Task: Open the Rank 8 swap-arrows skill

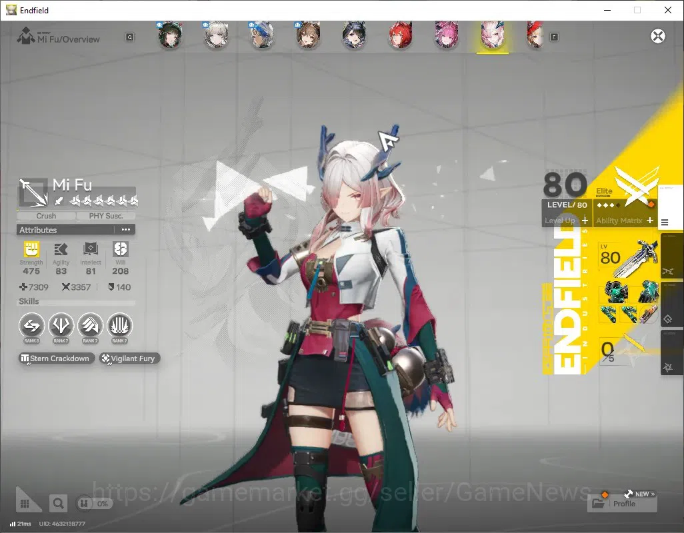Action: click(x=31, y=326)
